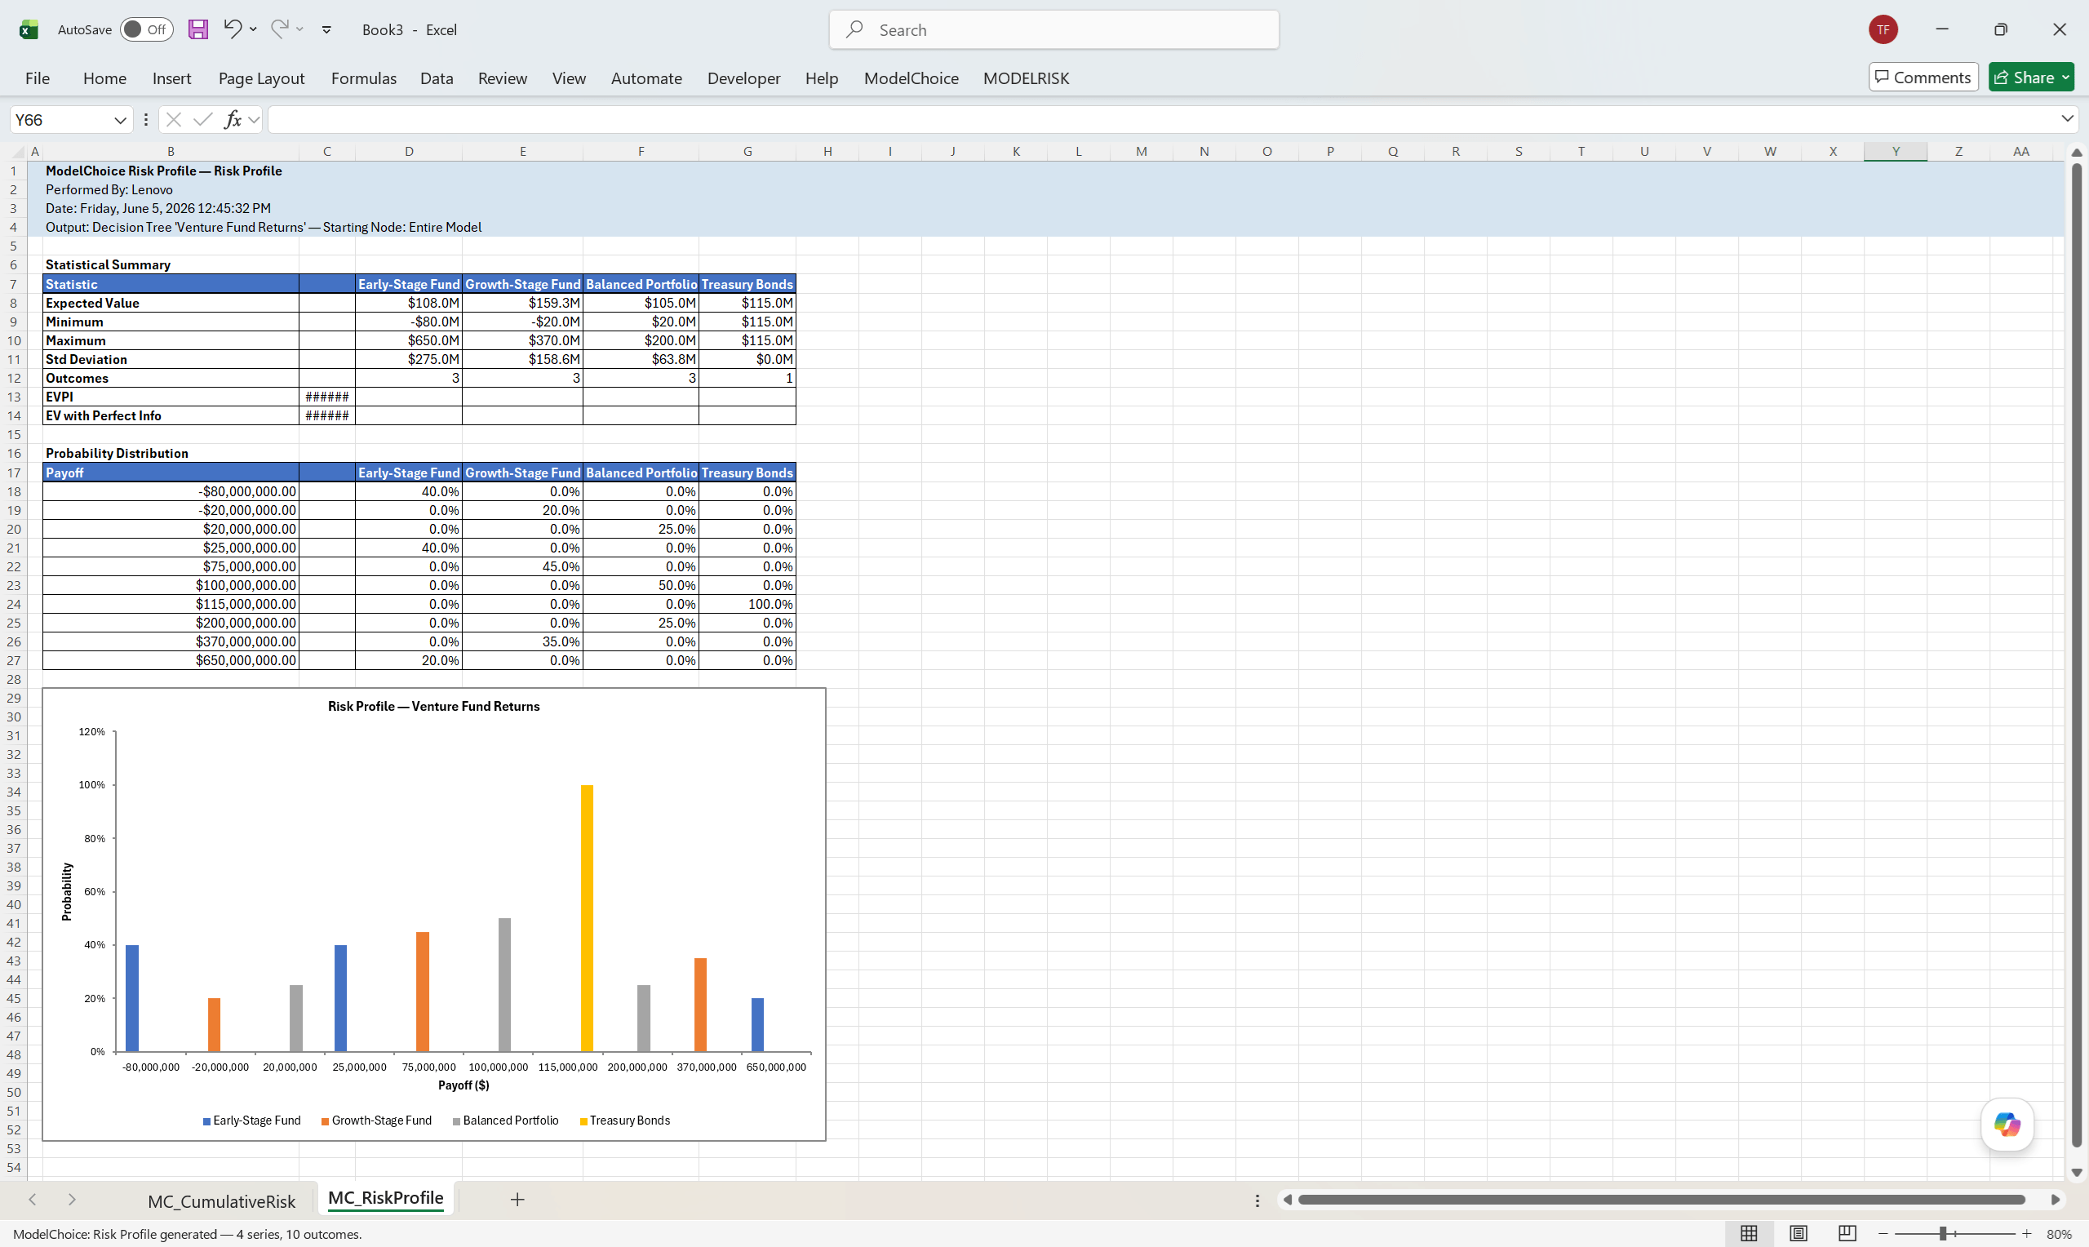Click the vertical scrollbar thumb
Viewport: 2089px width, 1247px height.
(2077, 655)
